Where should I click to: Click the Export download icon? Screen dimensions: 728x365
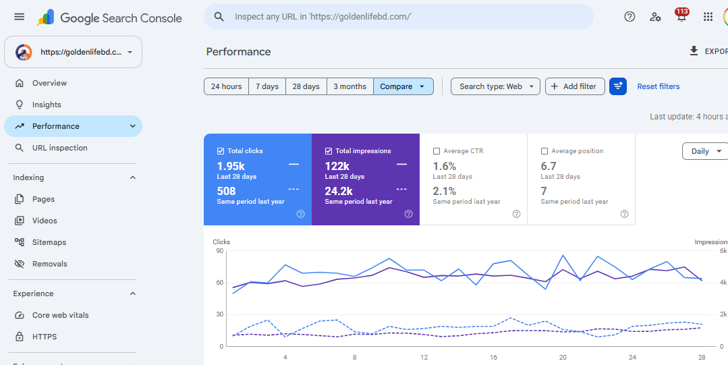(x=694, y=51)
